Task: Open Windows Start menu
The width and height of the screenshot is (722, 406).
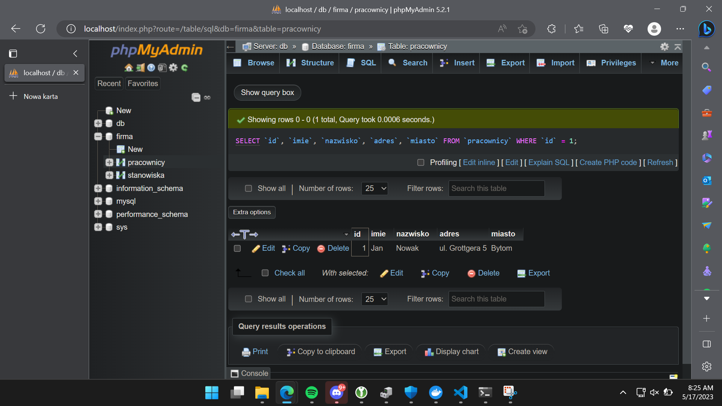Action: tap(212, 392)
